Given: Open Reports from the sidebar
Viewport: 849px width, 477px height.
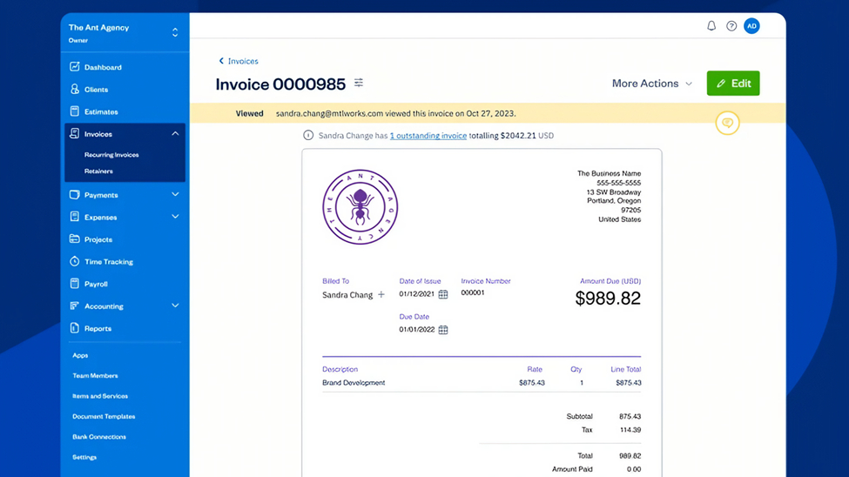Looking at the screenshot, I should (98, 328).
